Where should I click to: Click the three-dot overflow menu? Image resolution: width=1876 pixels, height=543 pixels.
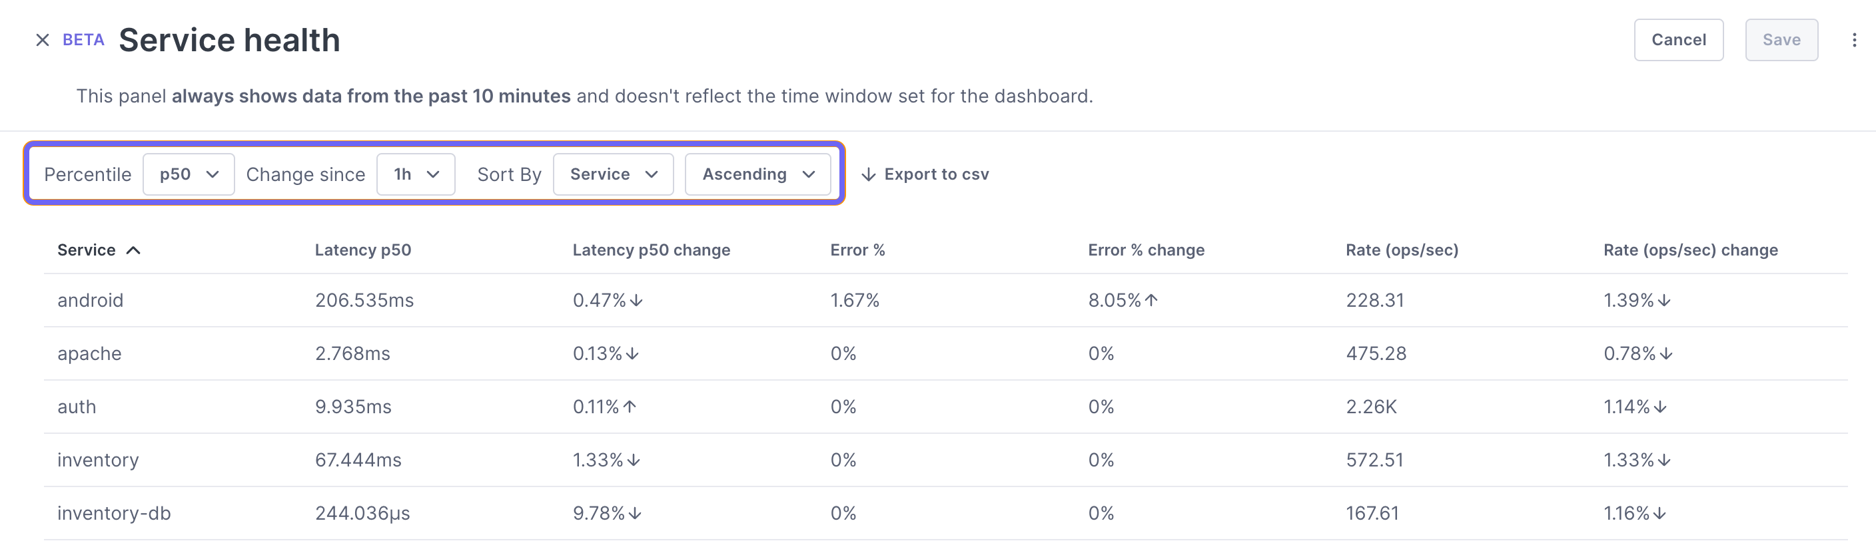1853,40
